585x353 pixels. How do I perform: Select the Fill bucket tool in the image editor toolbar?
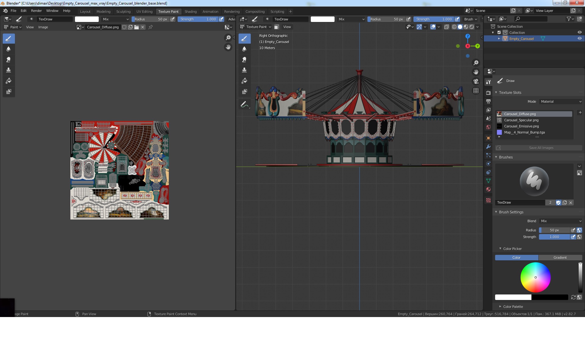[9, 81]
